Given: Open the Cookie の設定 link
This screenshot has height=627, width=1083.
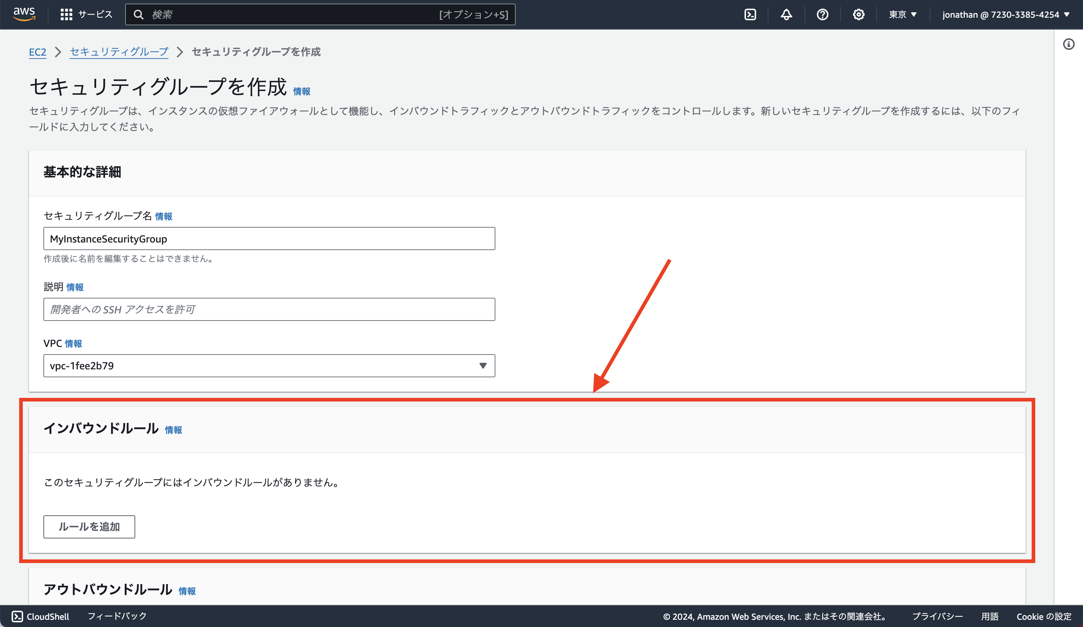Looking at the screenshot, I should tap(1044, 616).
